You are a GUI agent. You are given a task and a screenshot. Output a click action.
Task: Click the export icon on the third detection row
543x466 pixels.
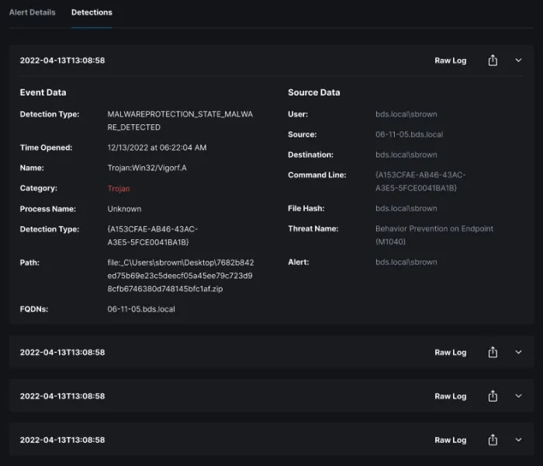tap(493, 396)
